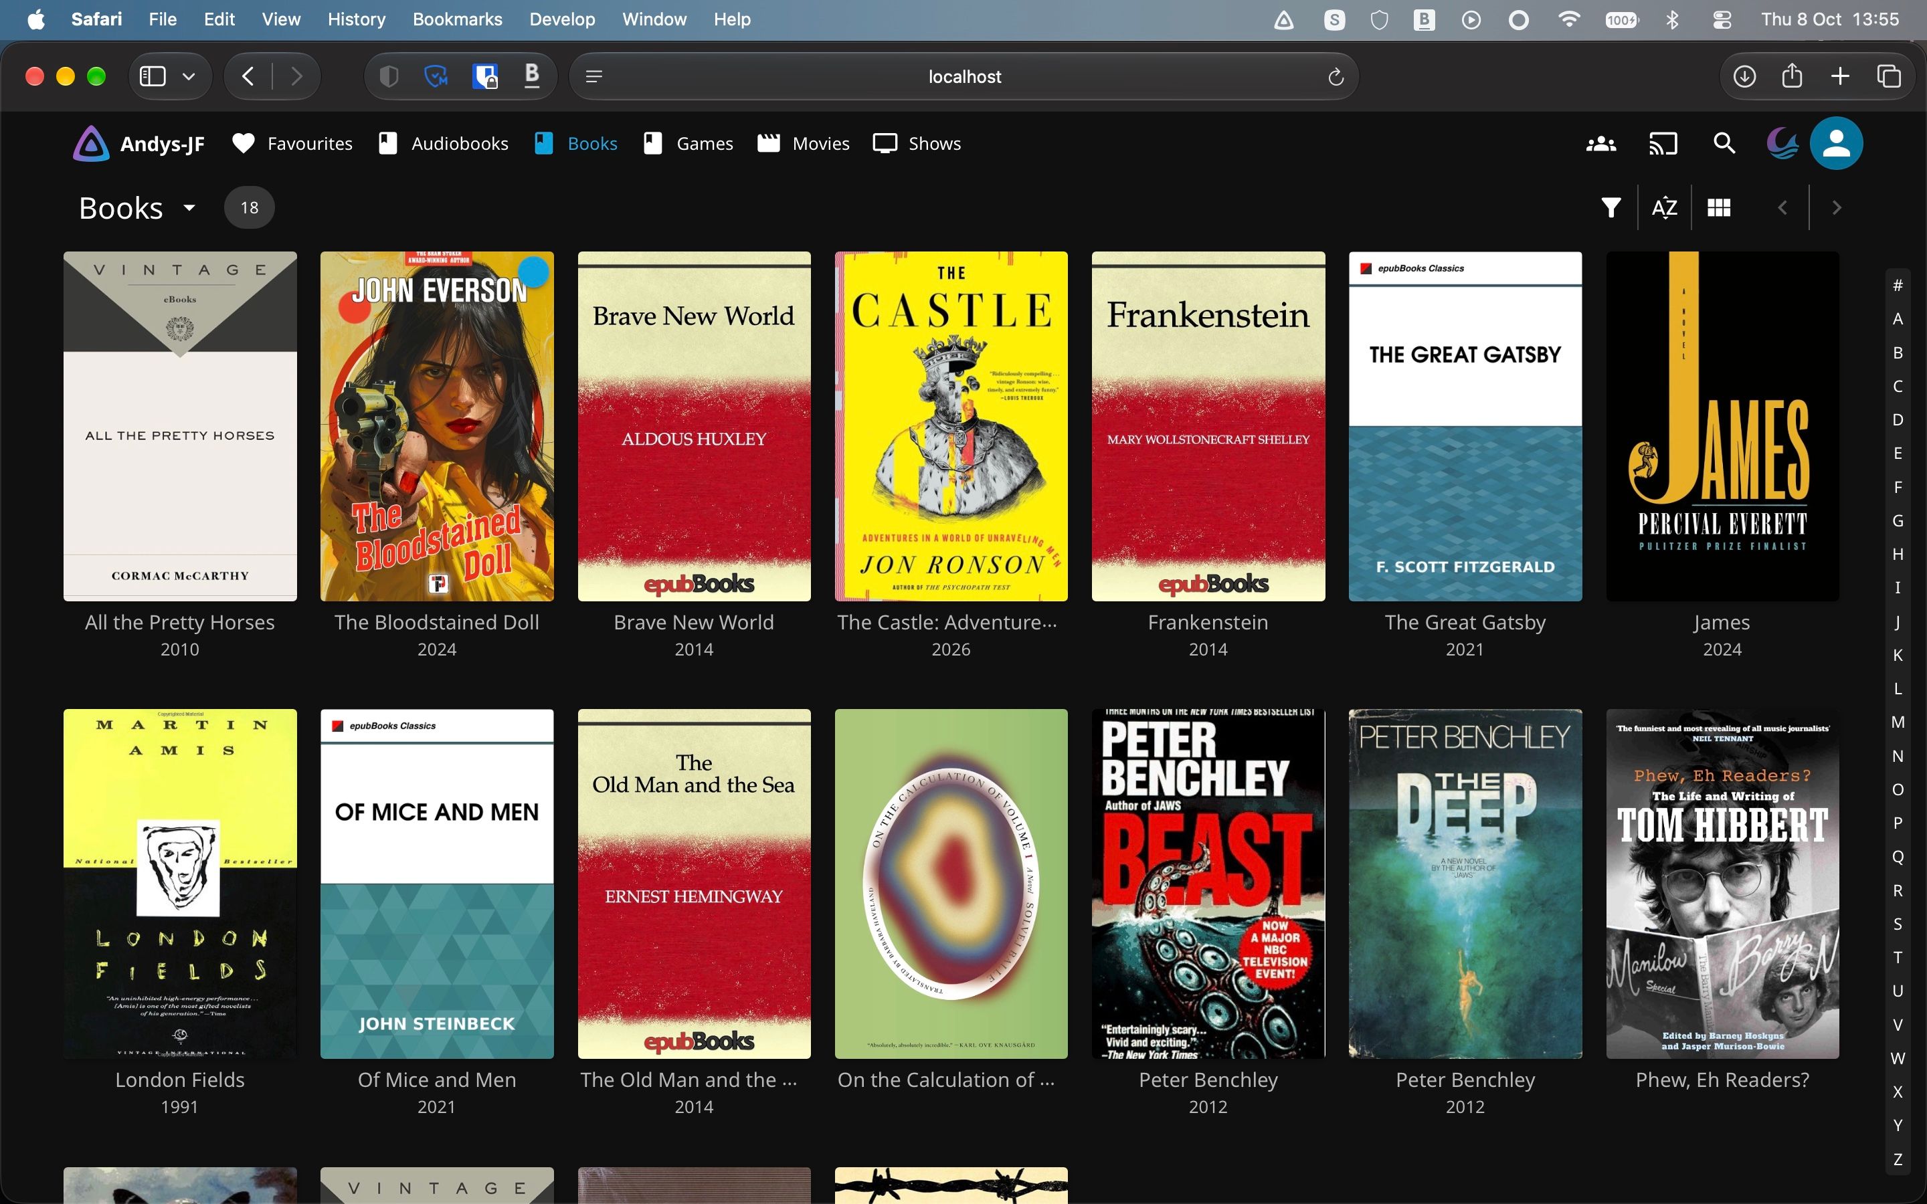Show Safari tab overview
The width and height of the screenshot is (1927, 1204).
click(x=1889, y=76)
